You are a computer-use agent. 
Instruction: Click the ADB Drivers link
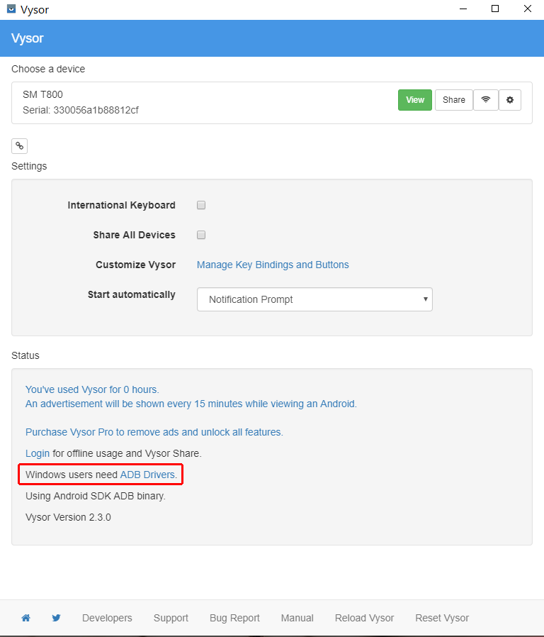point(148,474)
